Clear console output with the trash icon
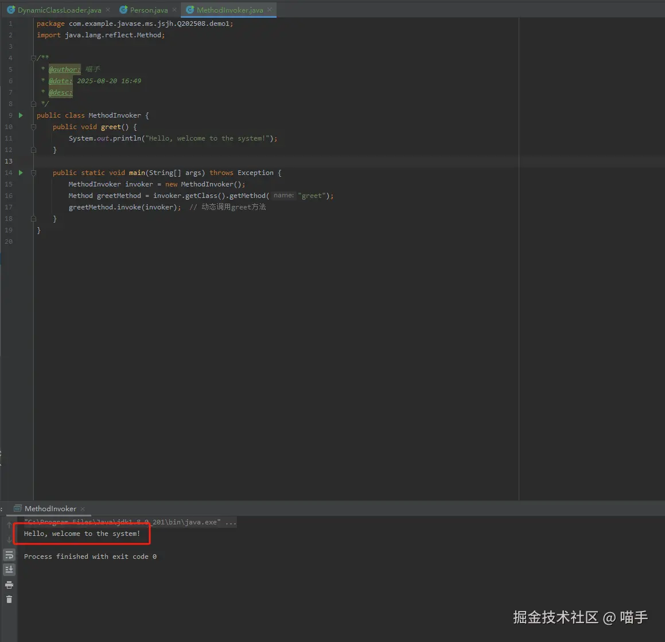 9,599
